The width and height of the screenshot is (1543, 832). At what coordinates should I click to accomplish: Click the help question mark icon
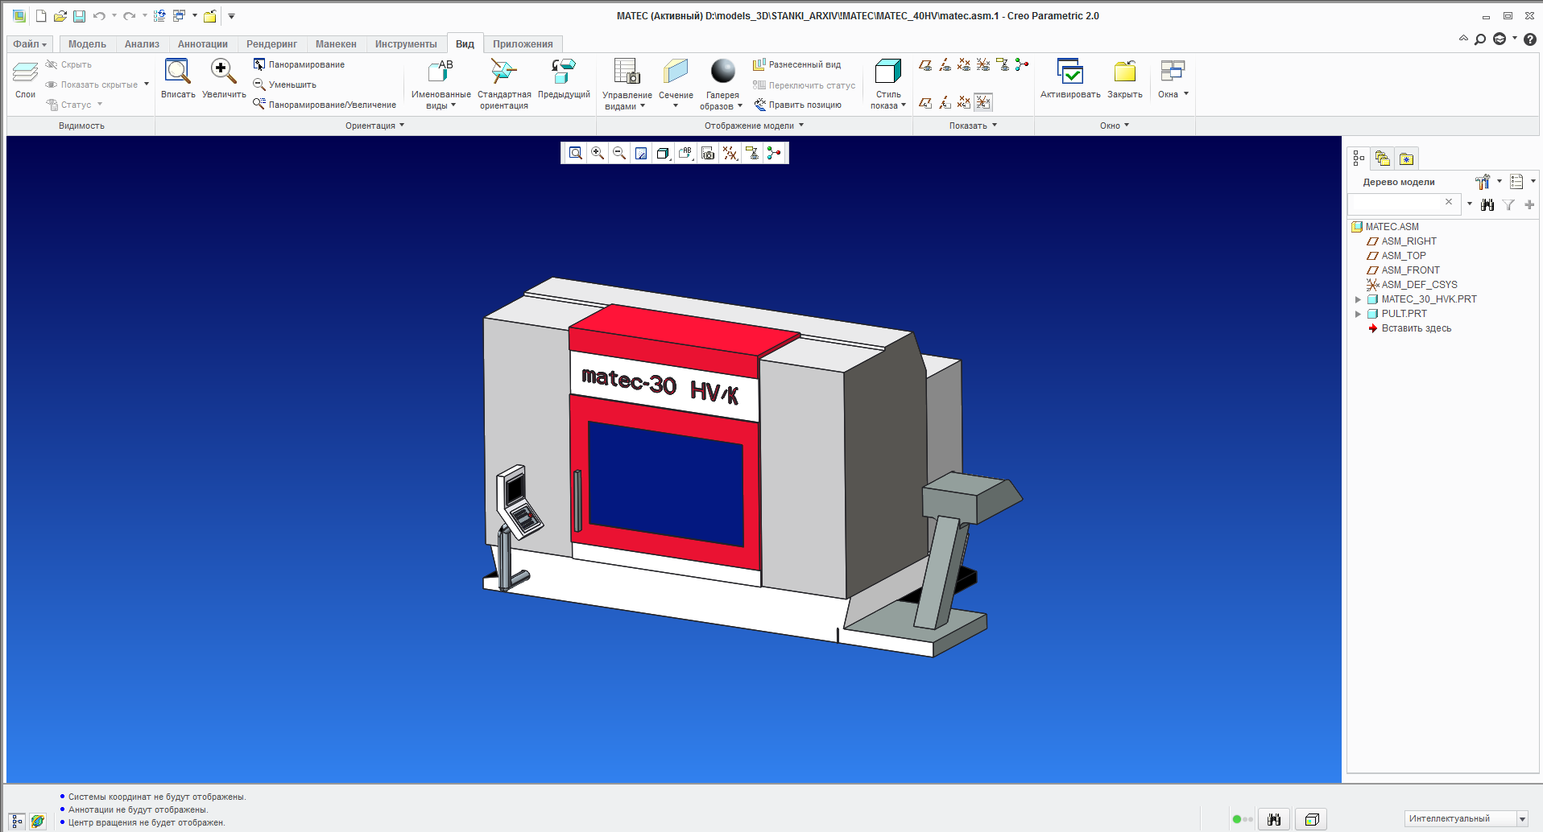(x=1530, y=39)
